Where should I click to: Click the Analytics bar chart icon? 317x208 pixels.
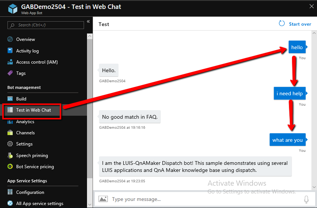coord(10,122)
